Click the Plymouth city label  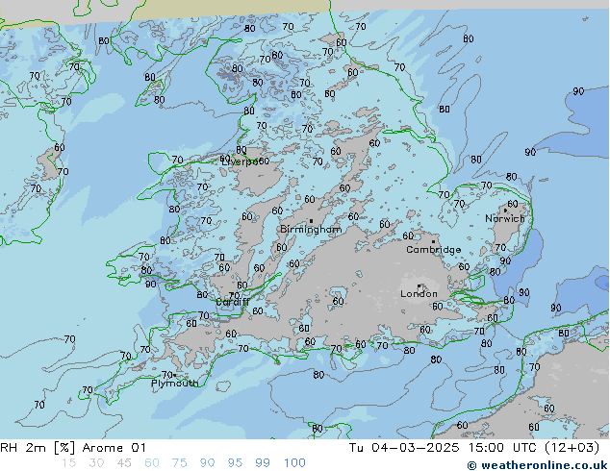(175, 384)
